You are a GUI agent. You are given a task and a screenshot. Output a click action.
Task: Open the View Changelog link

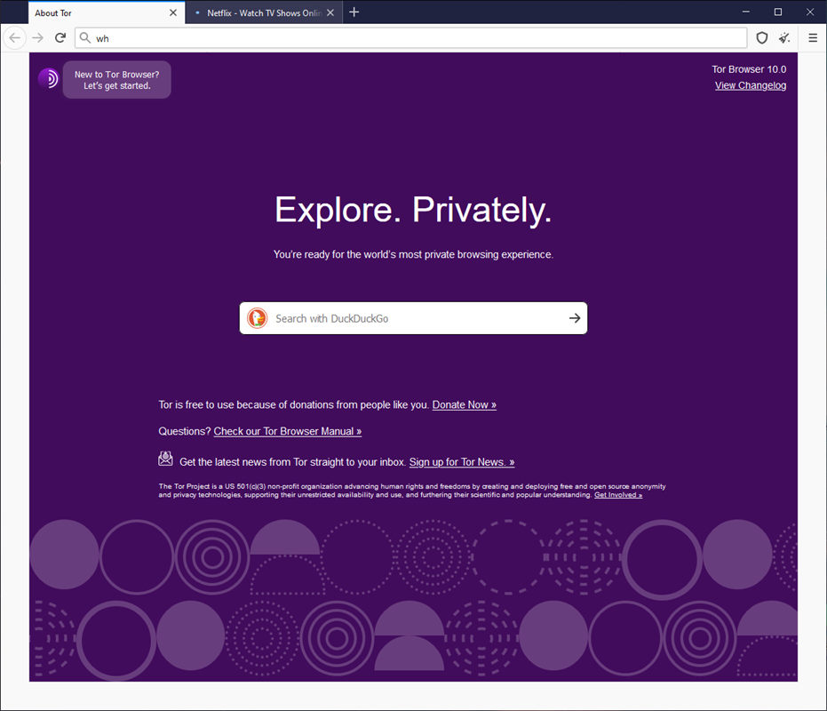point(750,85)
